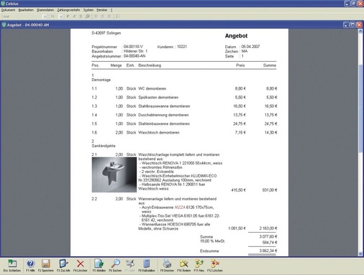The width and height of the screenshot is (364, 275).
Task: Click the red X F4 Löschen icon
Action: pos(81,264)
